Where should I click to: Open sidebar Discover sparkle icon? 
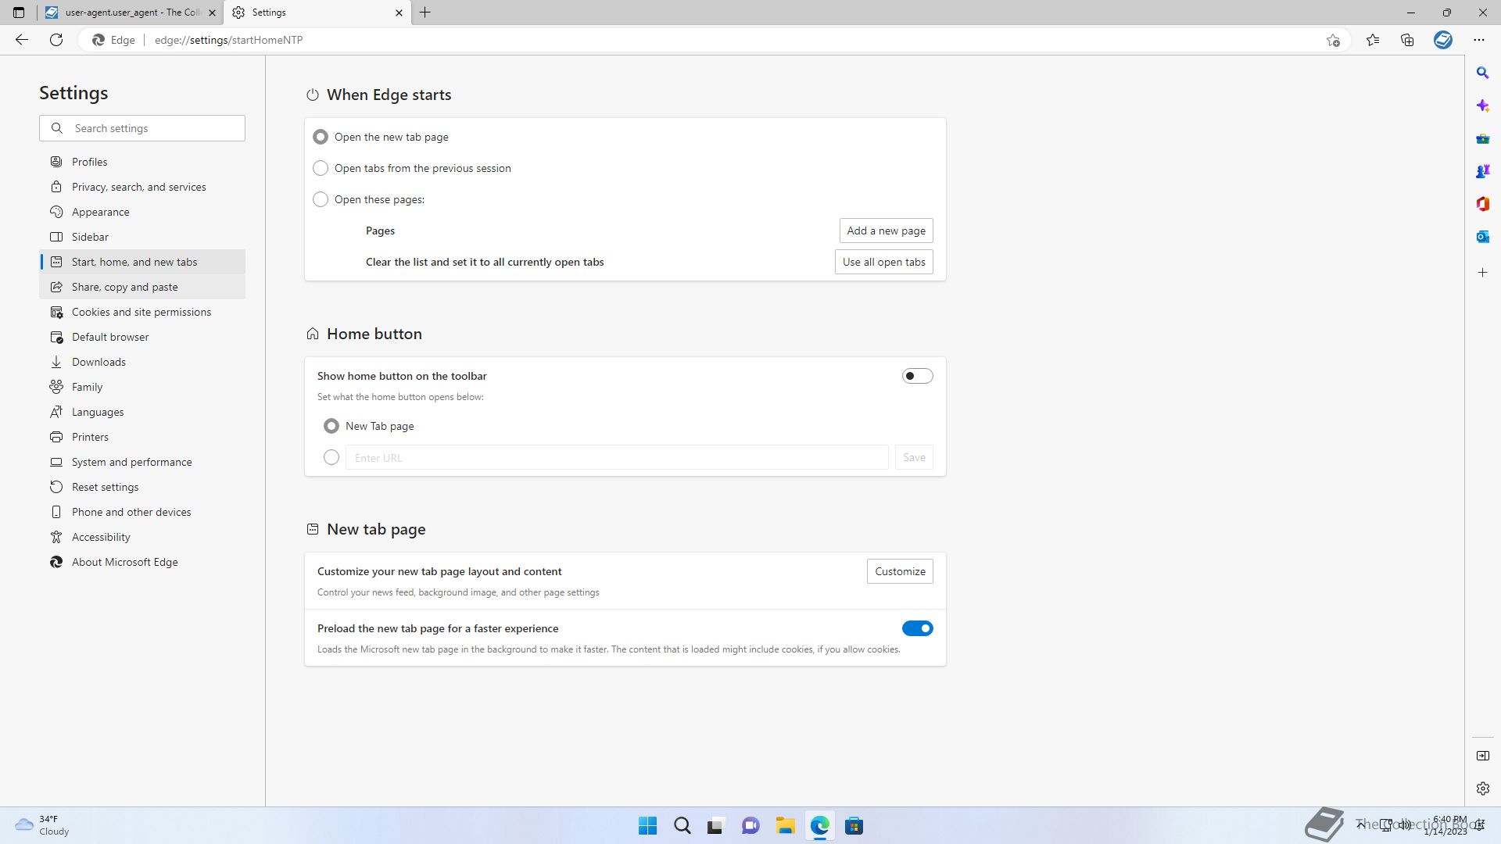(x=1482, y=105)
